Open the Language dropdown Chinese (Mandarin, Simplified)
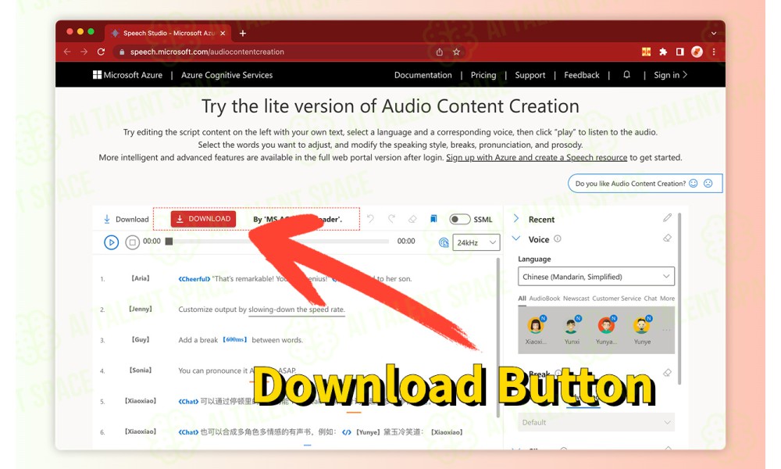The width and height of the screenshot is (781, 469). coord(596,277)
